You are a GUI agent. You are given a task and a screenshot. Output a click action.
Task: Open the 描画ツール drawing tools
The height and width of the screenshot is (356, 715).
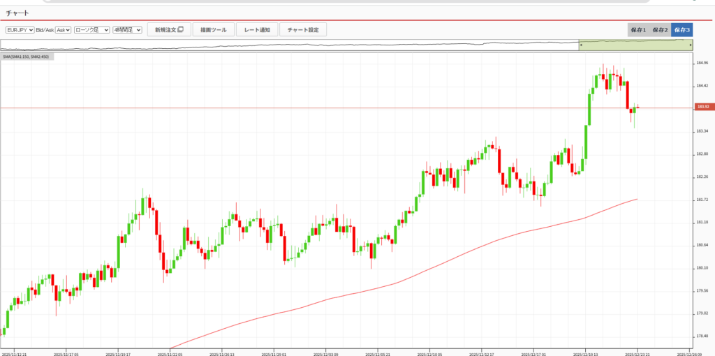tap(213, 30)
